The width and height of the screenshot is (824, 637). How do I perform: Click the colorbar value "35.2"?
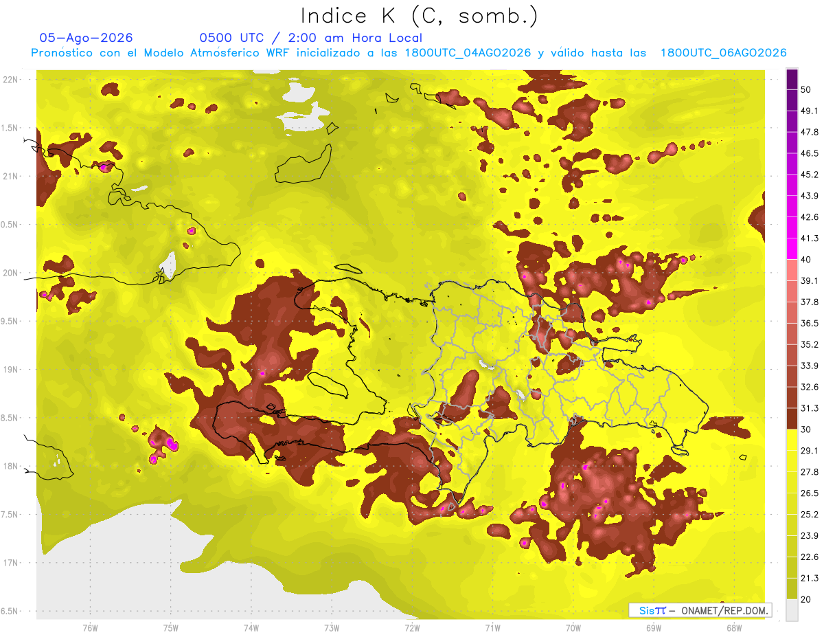pos(809,344)
